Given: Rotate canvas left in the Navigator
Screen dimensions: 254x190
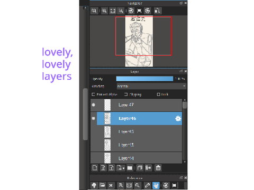Looking at the screenshot, I should pyautogui.click(x=131, y=11).
